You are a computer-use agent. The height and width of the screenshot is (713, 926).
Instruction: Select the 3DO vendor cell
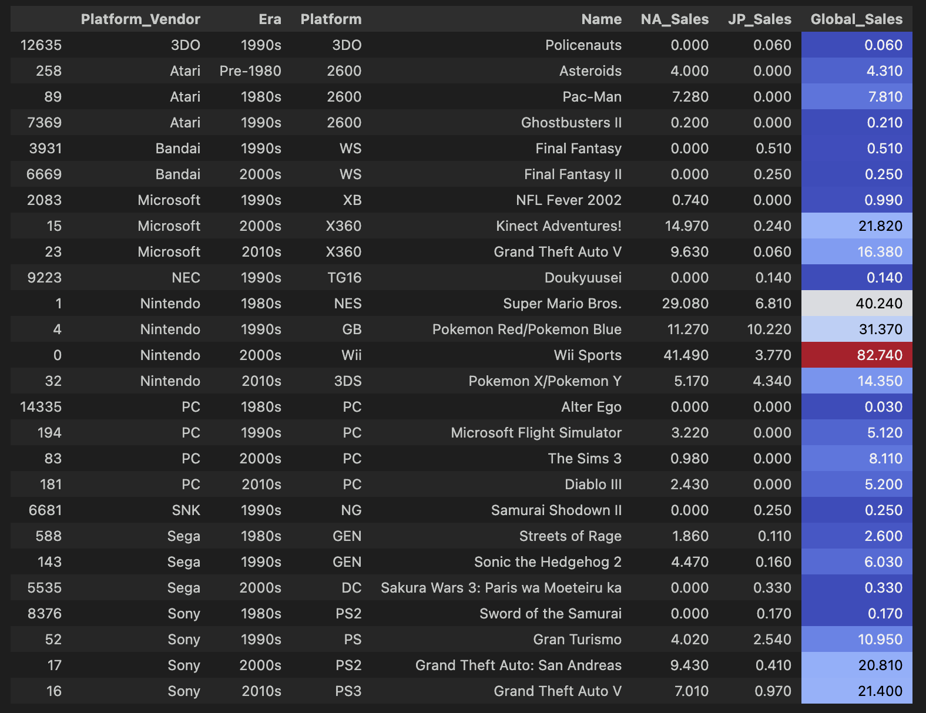coord(186,45)
